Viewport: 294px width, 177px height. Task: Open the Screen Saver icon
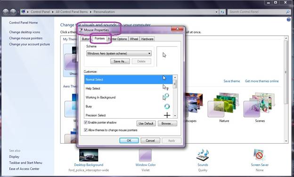pos(260,155)
